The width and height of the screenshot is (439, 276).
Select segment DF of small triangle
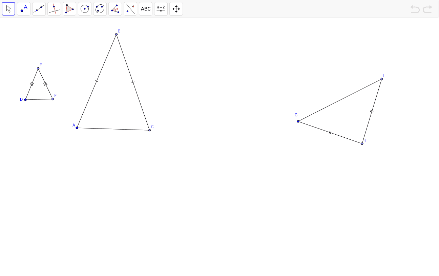[39, 99]
